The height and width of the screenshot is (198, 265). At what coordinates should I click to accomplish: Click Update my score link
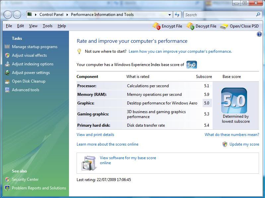244,144
